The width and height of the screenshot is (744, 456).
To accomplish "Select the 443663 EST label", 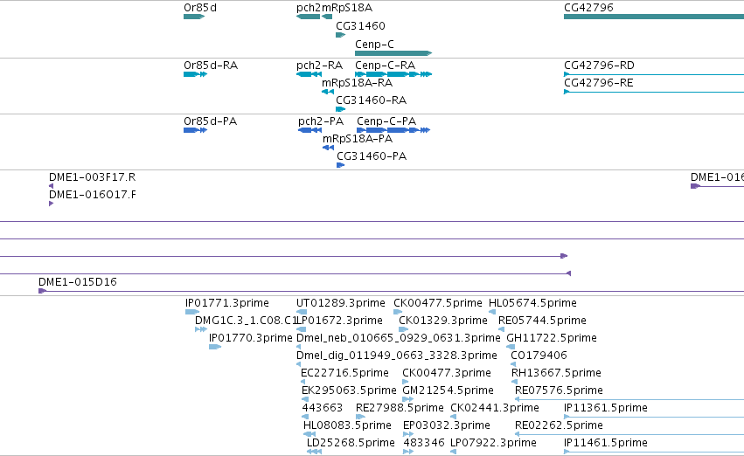I will click(x=323, y=408).
